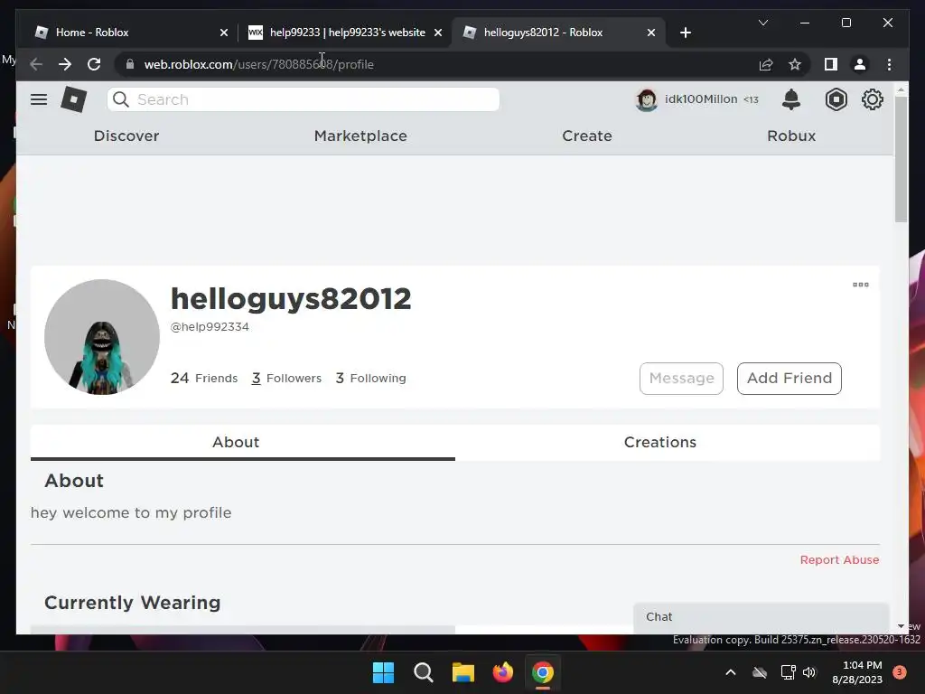This screenshot has width=925, height=694.
Task: Open the notification badge showing 3
Action: [899, 672]
